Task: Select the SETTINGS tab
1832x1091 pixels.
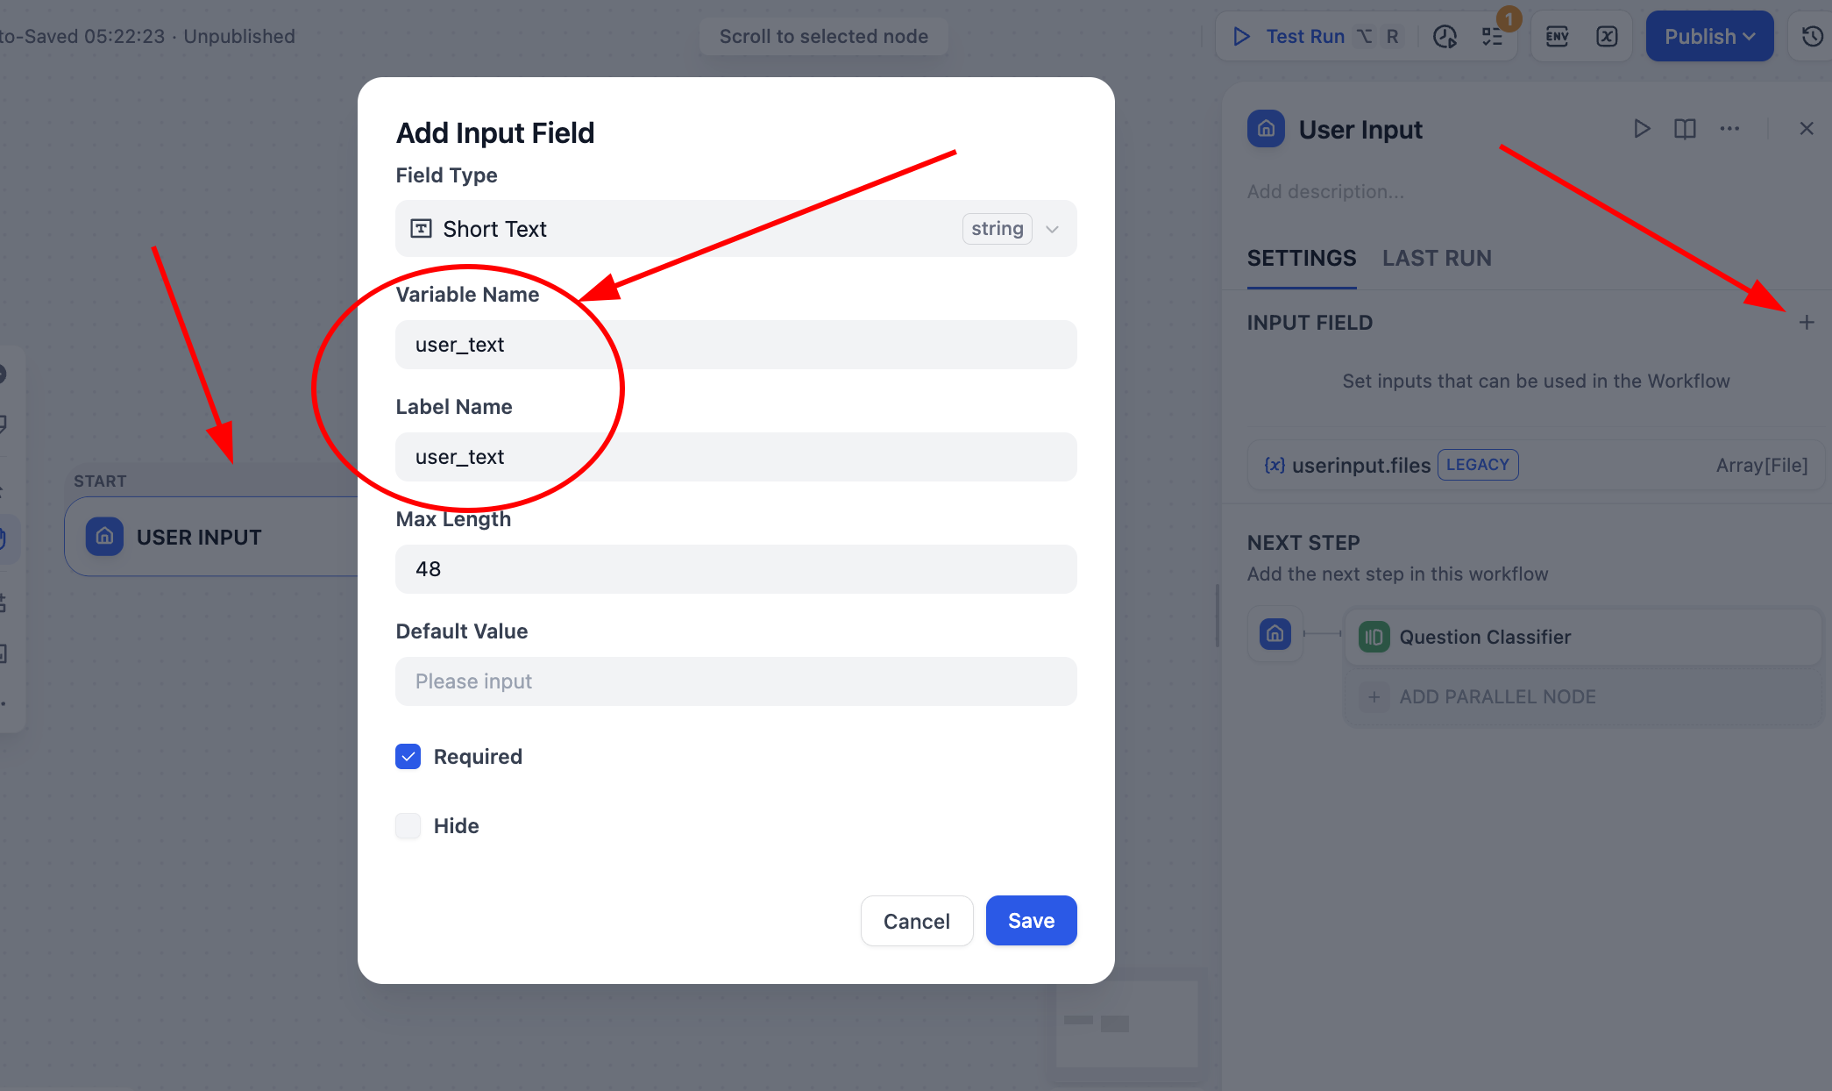Action: pyautogui.click(x=1301, y=259)
